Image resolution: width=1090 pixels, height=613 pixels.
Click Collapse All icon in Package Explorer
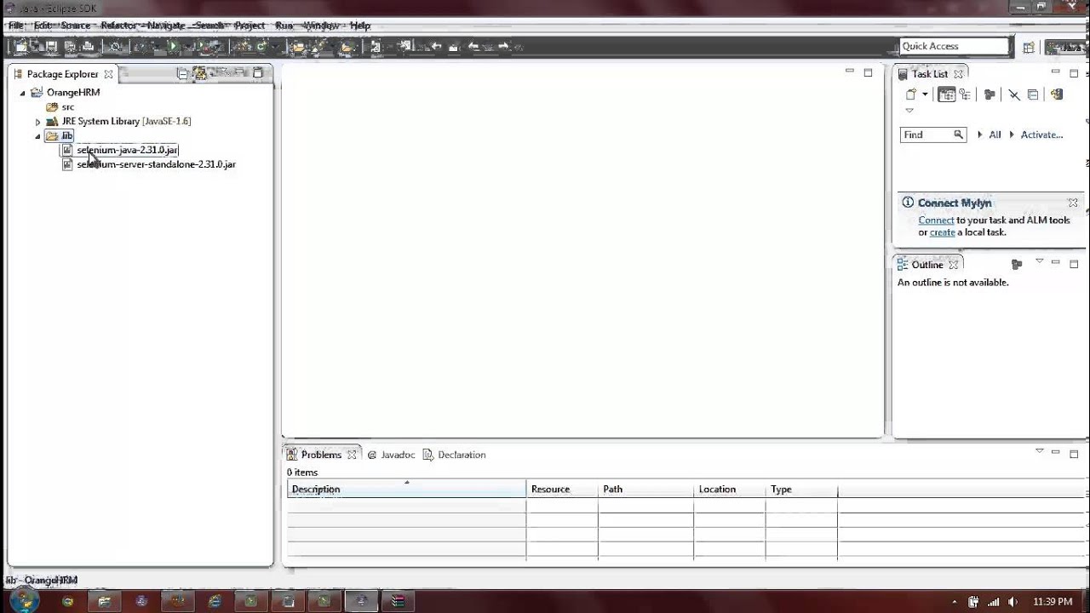182,74
